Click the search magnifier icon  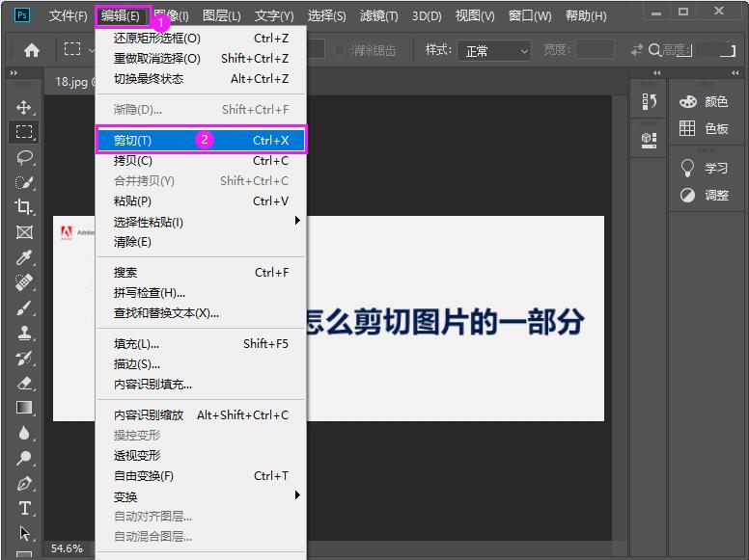(655, 49)
